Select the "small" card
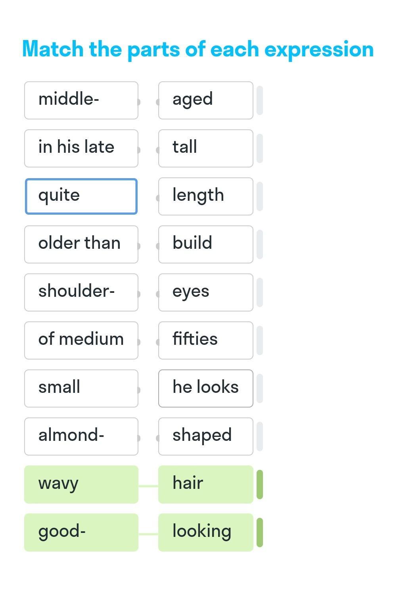Image resolution: width=395 pixels, height=596 pixels. (x=81, y=388)
